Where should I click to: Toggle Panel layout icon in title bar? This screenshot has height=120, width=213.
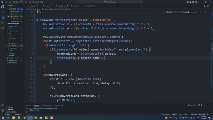(x=190, y=2)
